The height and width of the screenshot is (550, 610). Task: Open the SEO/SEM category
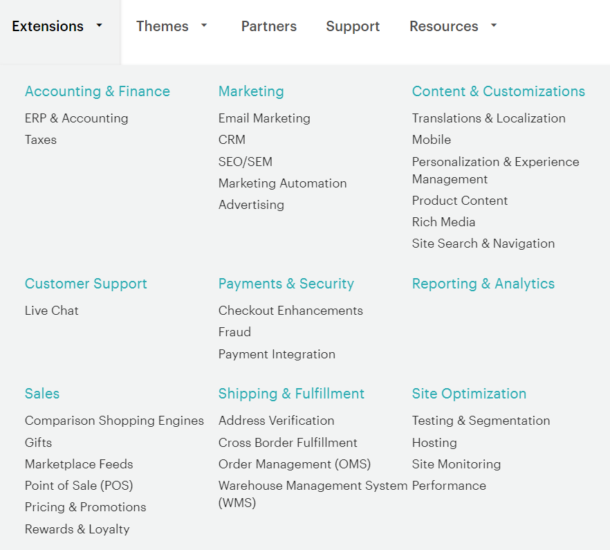click(245, 161)
